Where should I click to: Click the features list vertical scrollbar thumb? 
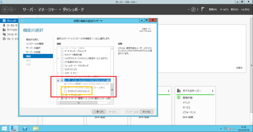[112, 89]
